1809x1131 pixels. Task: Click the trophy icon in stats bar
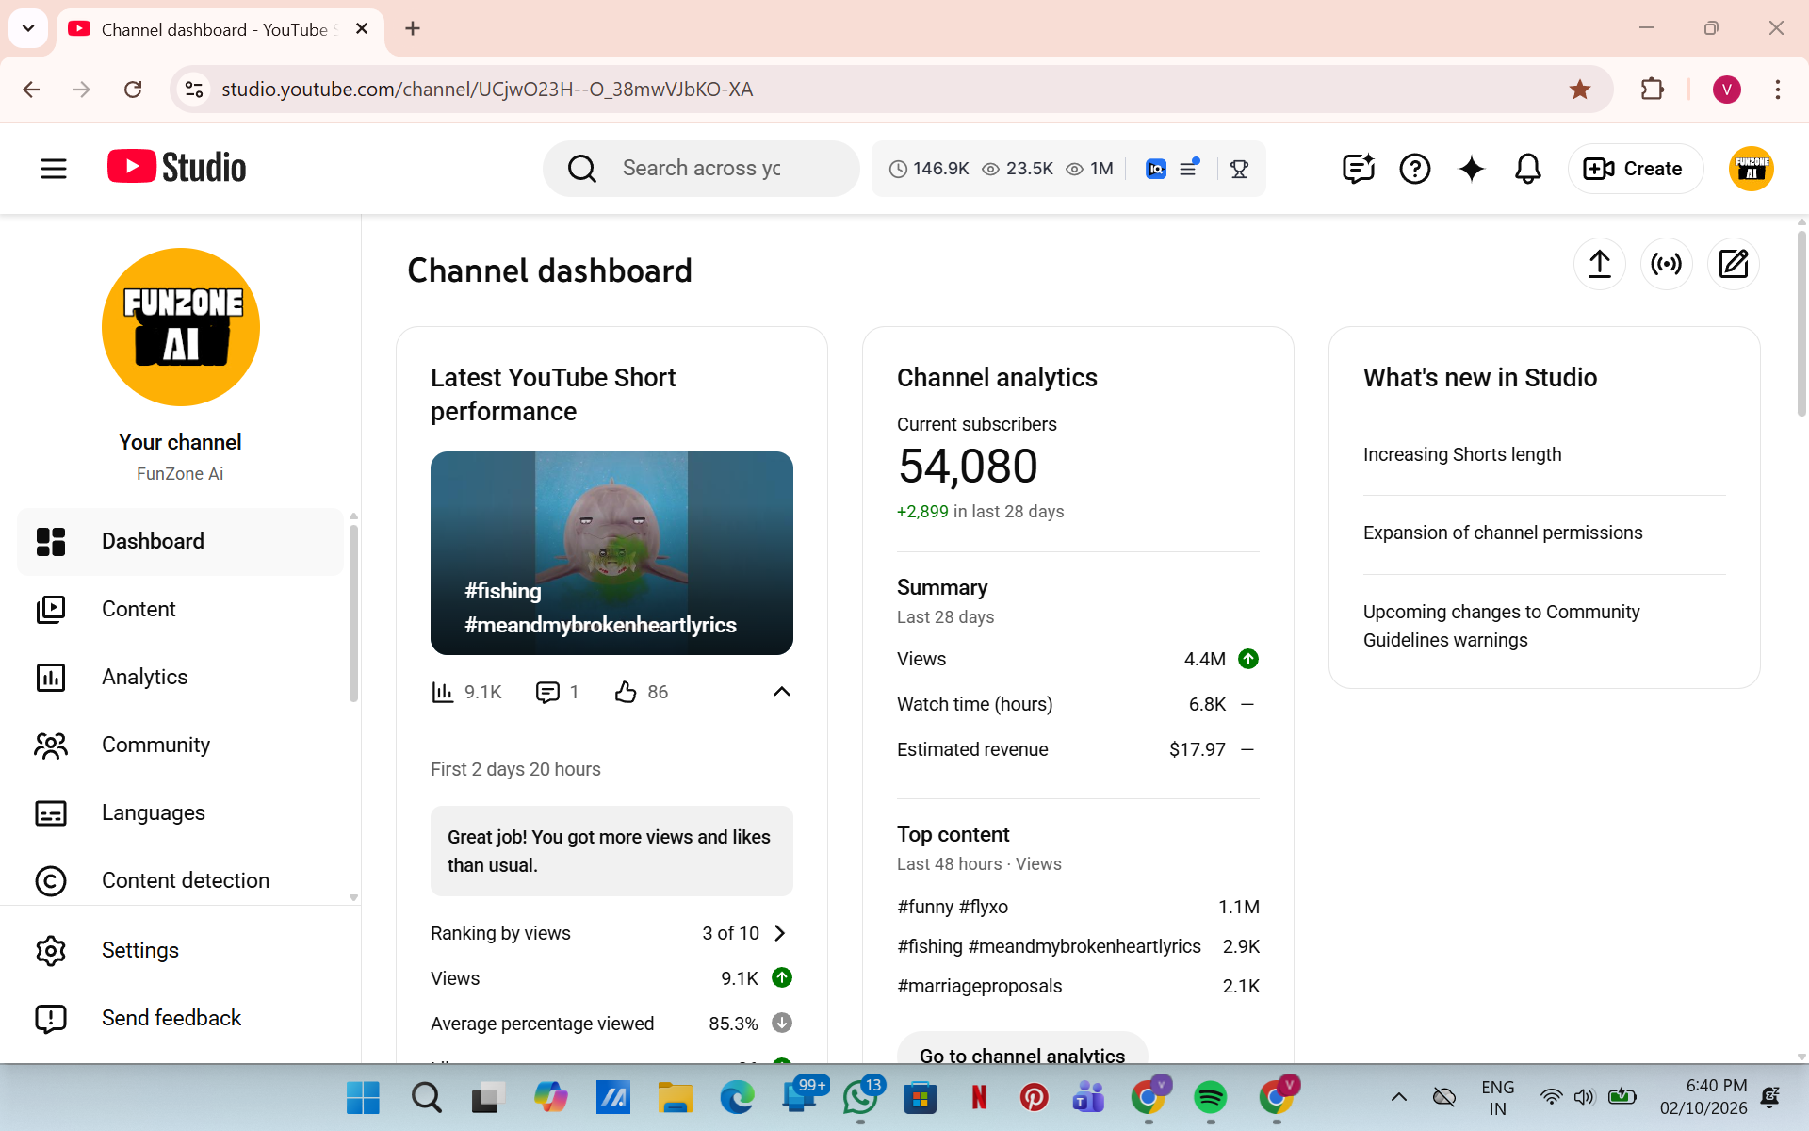point(1239,169)
